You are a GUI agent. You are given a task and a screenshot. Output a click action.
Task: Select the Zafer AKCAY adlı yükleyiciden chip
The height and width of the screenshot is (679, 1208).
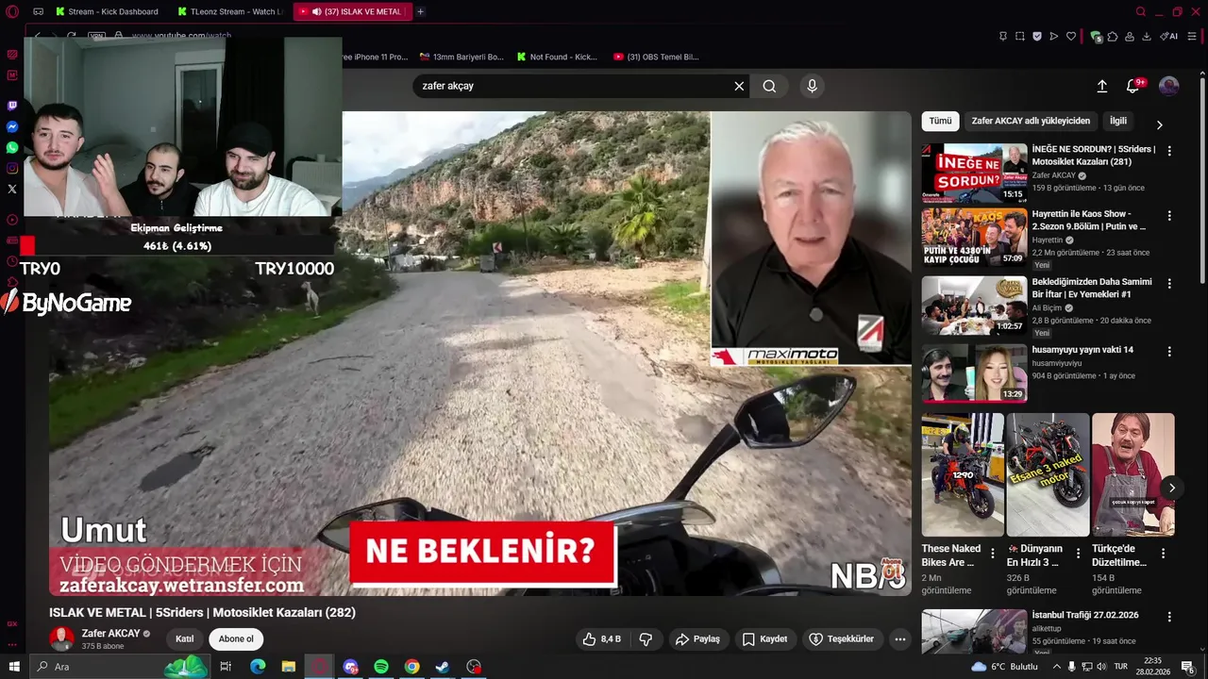pyautogui.click(x=1031, y=121)
